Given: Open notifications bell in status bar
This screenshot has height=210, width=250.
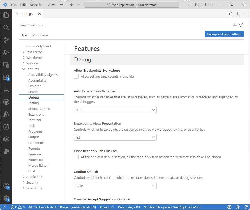Looking at the screenshot, I should (x=246, y=207).
